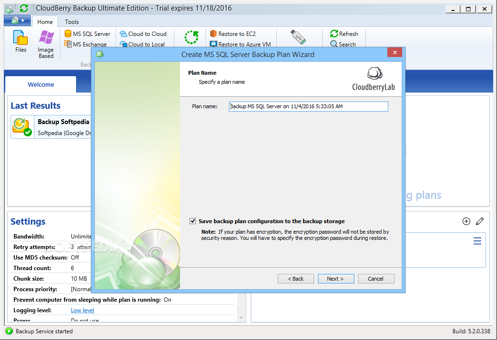497x340 pixels.
Task: Switch to the Home ribbon tab
Action: point(45,22)
